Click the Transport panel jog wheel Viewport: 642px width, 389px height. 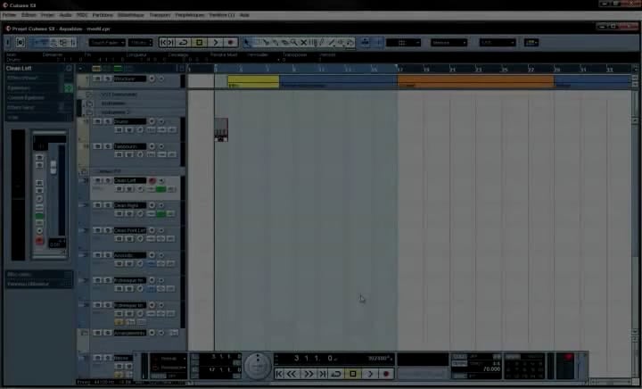(x=258, y=365)
